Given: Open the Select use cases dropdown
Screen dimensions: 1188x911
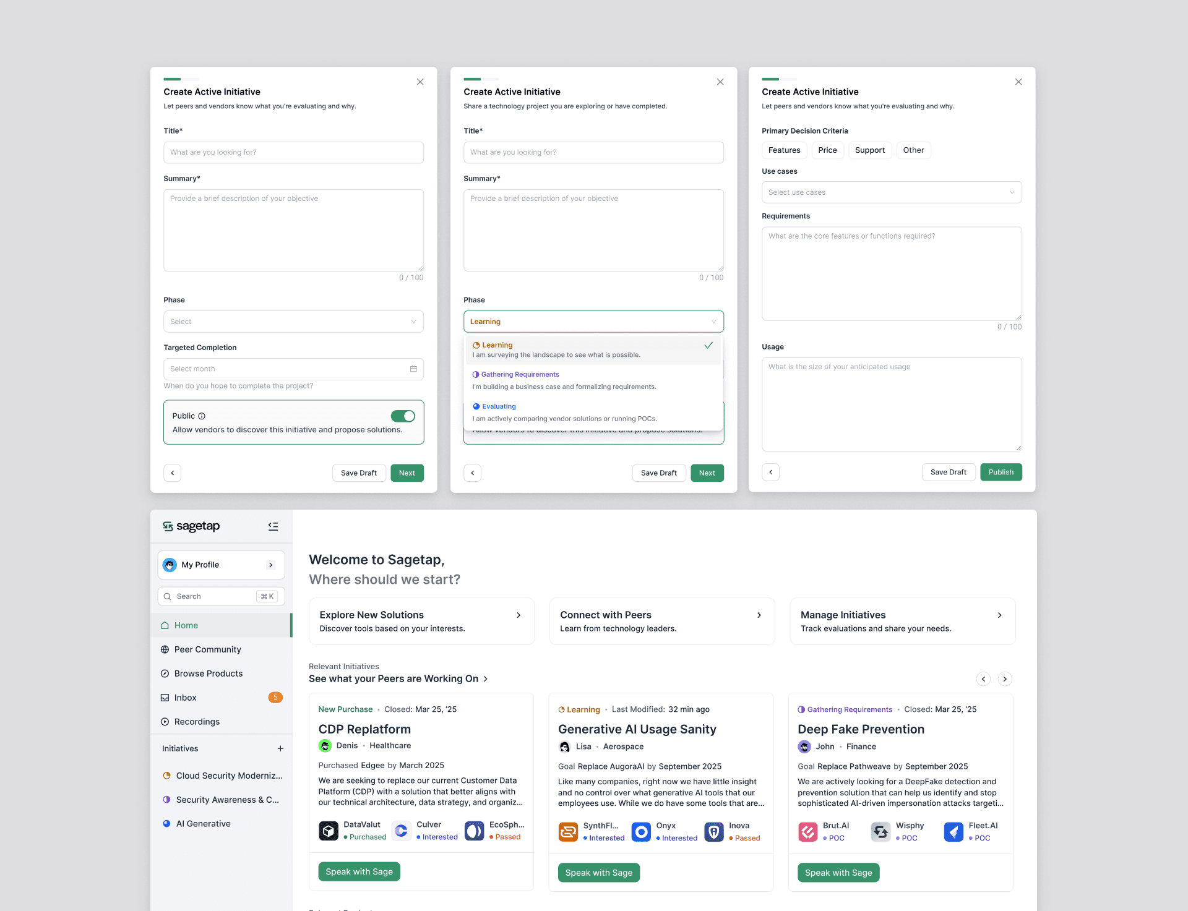Looking at the screenshot, I should coord(891,192).
